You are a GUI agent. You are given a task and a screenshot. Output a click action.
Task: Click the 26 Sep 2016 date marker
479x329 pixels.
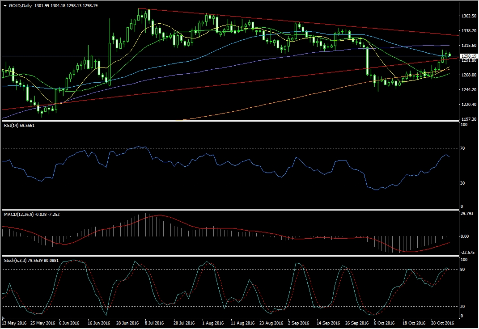[x=357, y=323]
